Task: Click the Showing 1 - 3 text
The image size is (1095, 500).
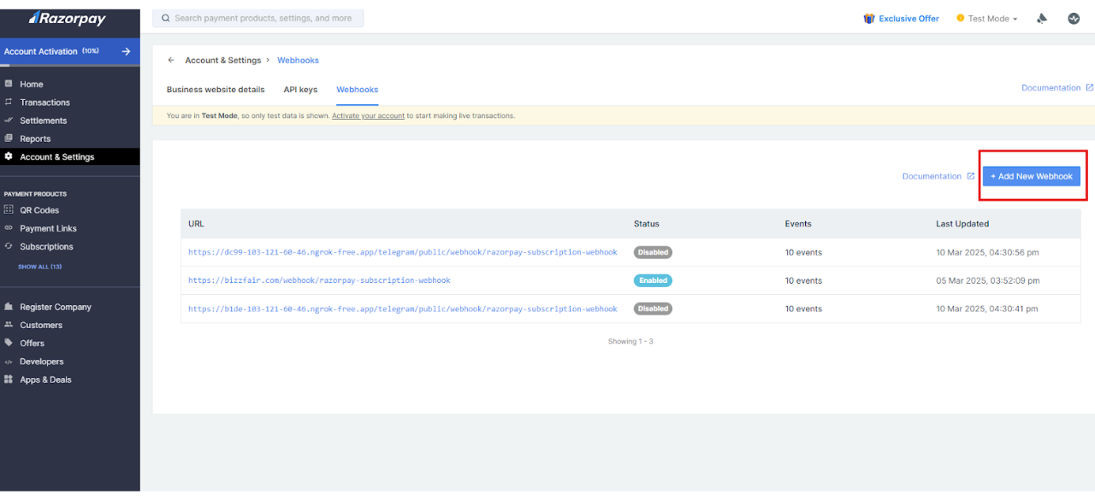Action: [x=630, y=341]
